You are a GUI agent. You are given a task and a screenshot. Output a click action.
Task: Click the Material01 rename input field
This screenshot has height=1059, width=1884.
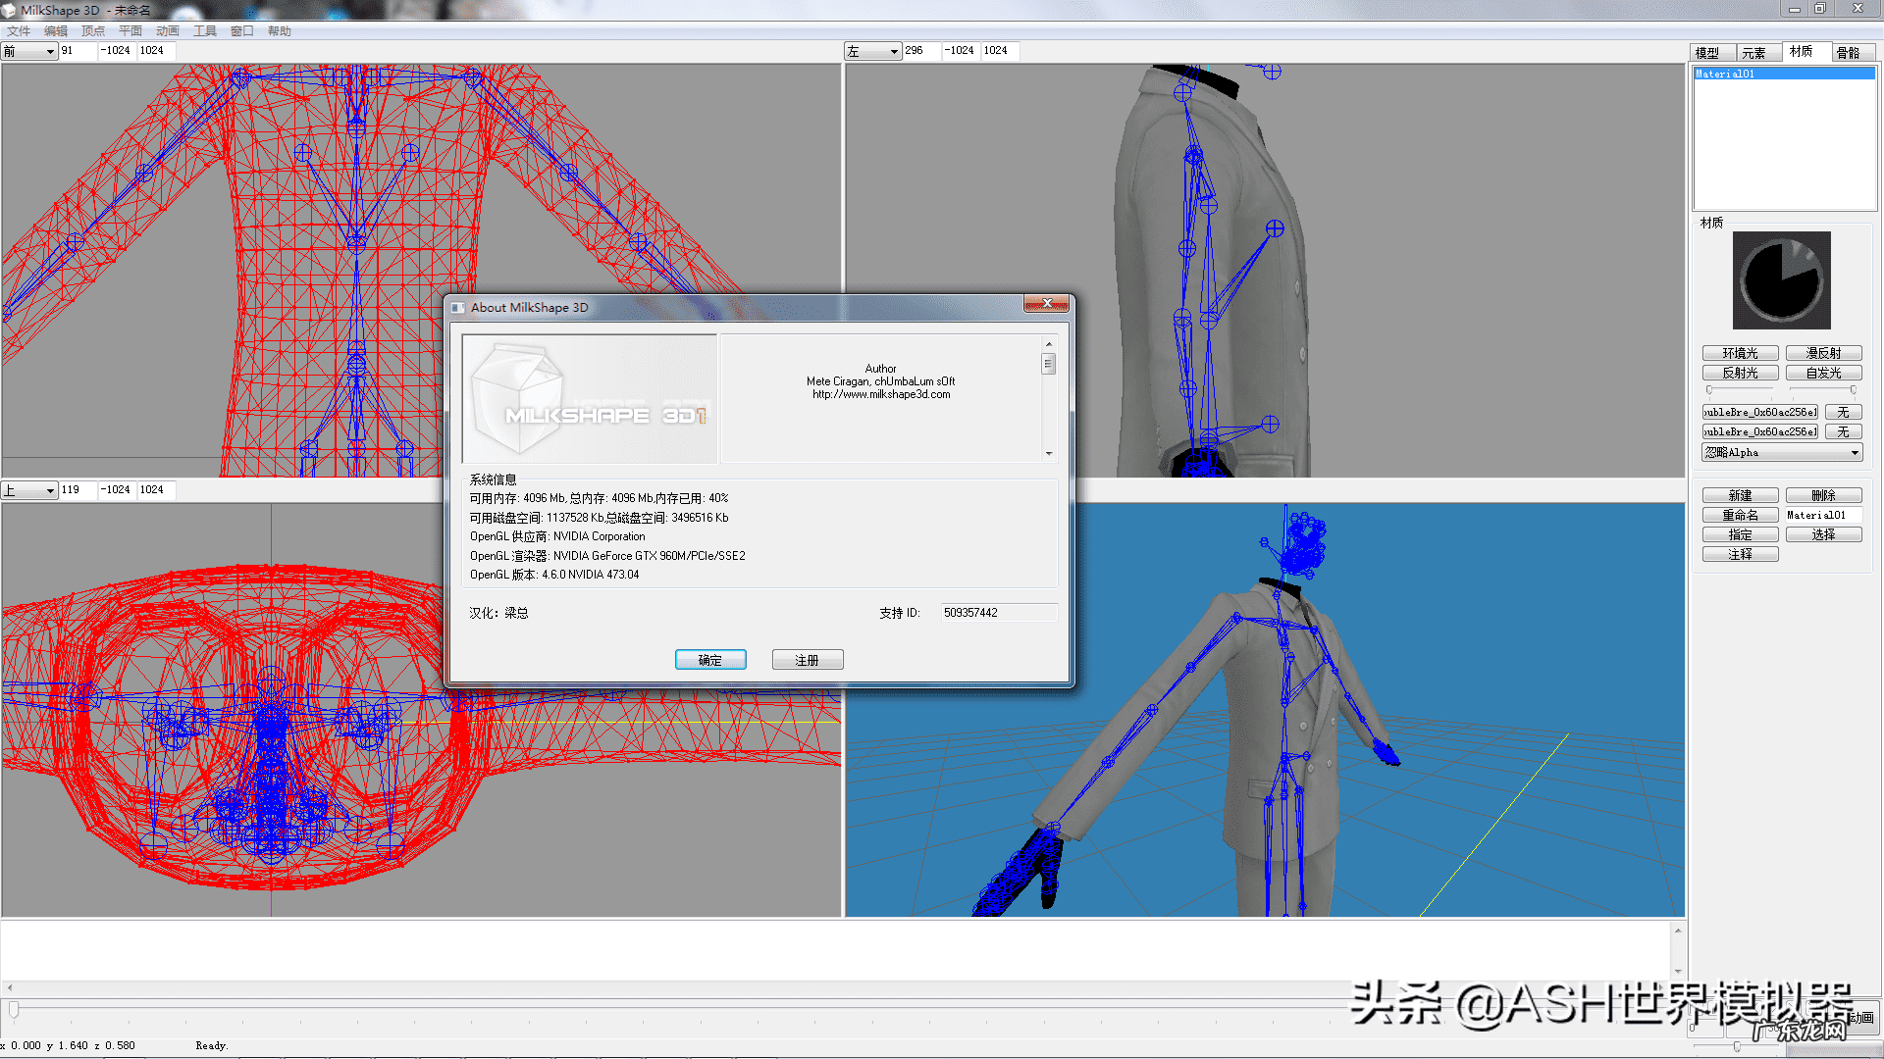click(1822, 516)
